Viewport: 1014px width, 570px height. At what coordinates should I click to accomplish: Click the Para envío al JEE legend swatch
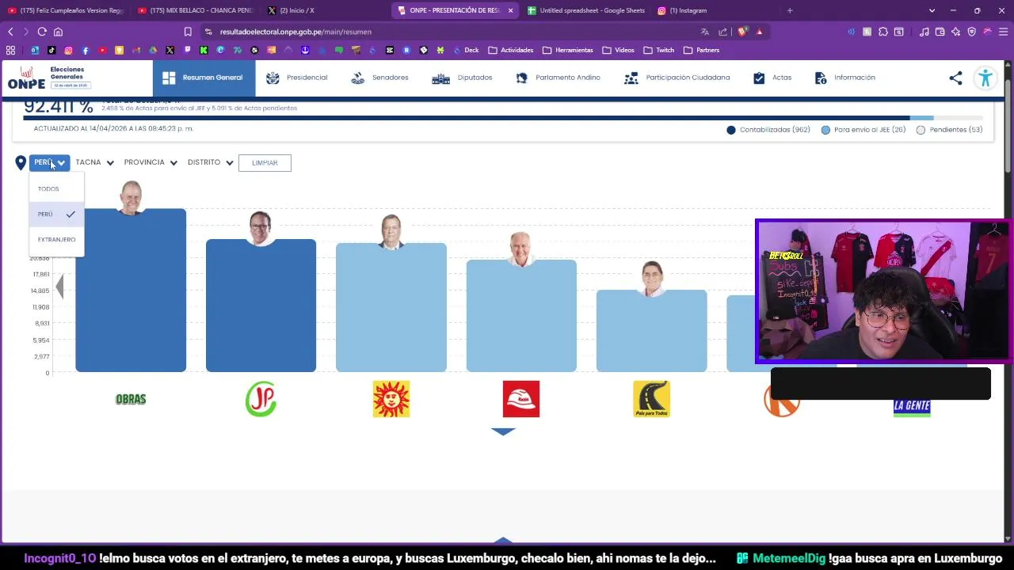(825, 130)
